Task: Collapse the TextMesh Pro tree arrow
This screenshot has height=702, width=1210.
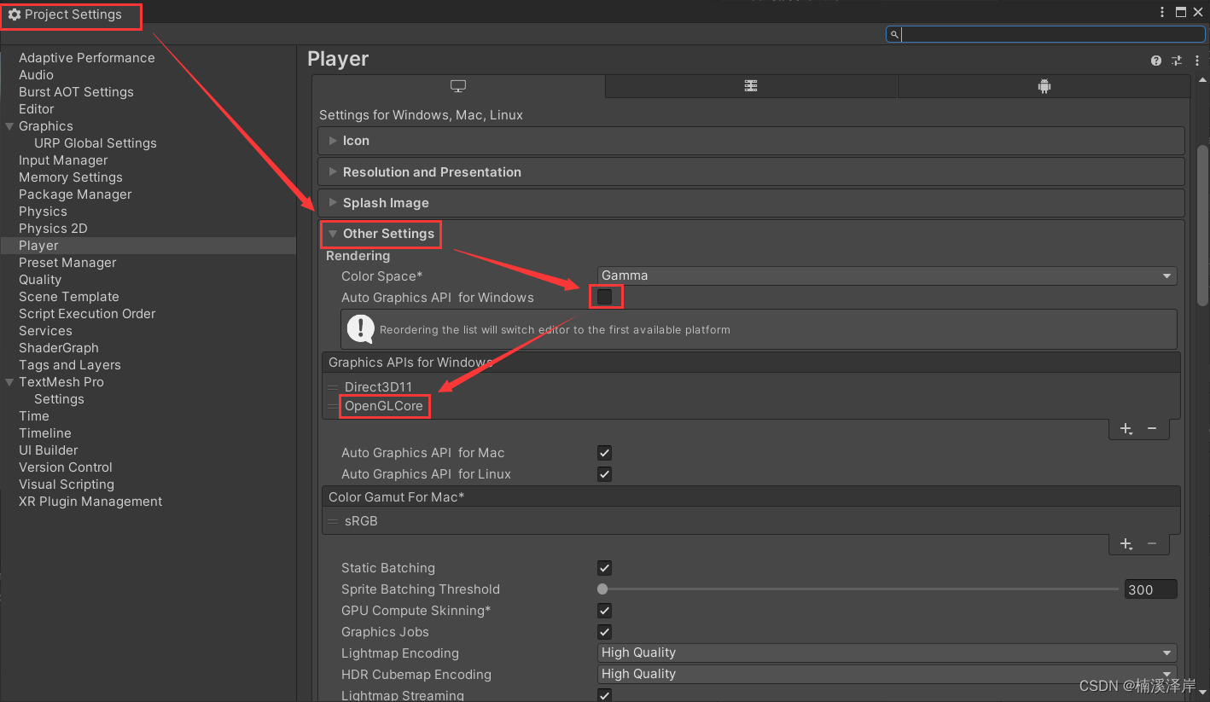Action: [9, 382]
